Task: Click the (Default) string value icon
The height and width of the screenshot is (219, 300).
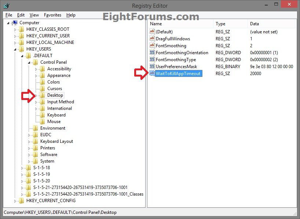Action: [x=152, y=32]
